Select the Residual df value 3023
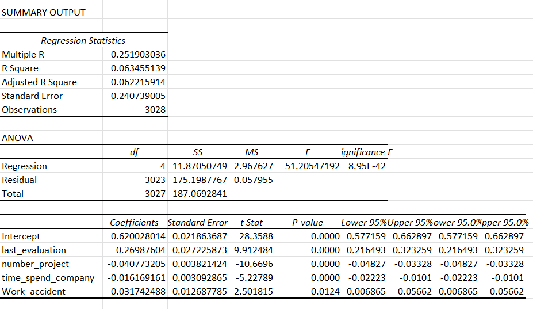 click(155, 180)
